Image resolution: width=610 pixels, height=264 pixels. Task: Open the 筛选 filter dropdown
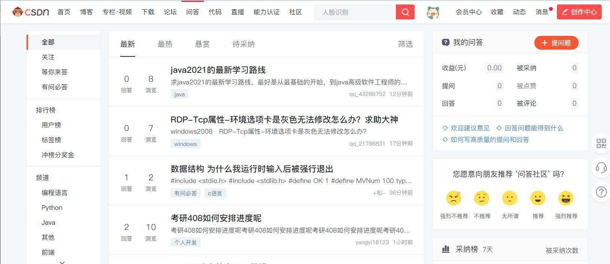pyautogui.click(x=405, y=44)
